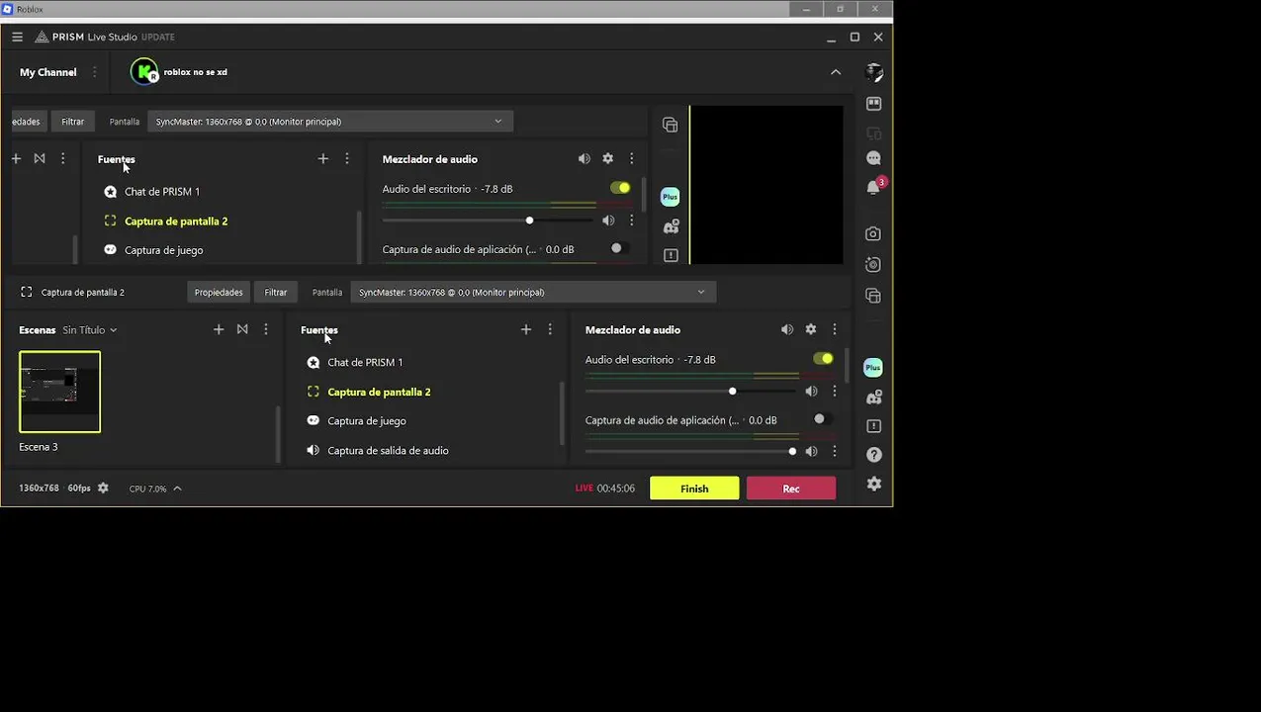Mute upper Audio del escritorio speaker

608,221
